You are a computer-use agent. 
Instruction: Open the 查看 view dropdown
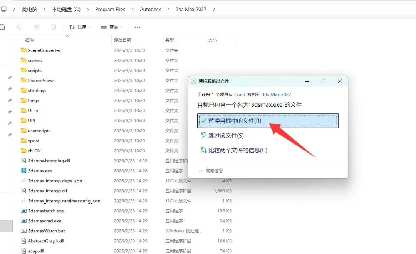[112, 27]
